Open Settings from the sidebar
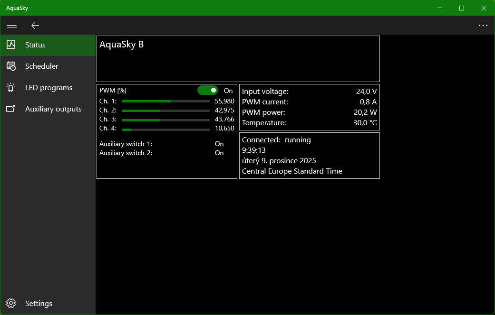This screenshot has width=495, height=315. 39,304
